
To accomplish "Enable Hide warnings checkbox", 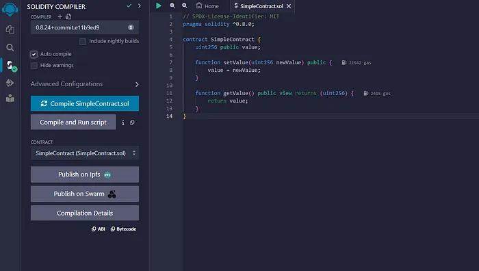I will tap(34, 66).
